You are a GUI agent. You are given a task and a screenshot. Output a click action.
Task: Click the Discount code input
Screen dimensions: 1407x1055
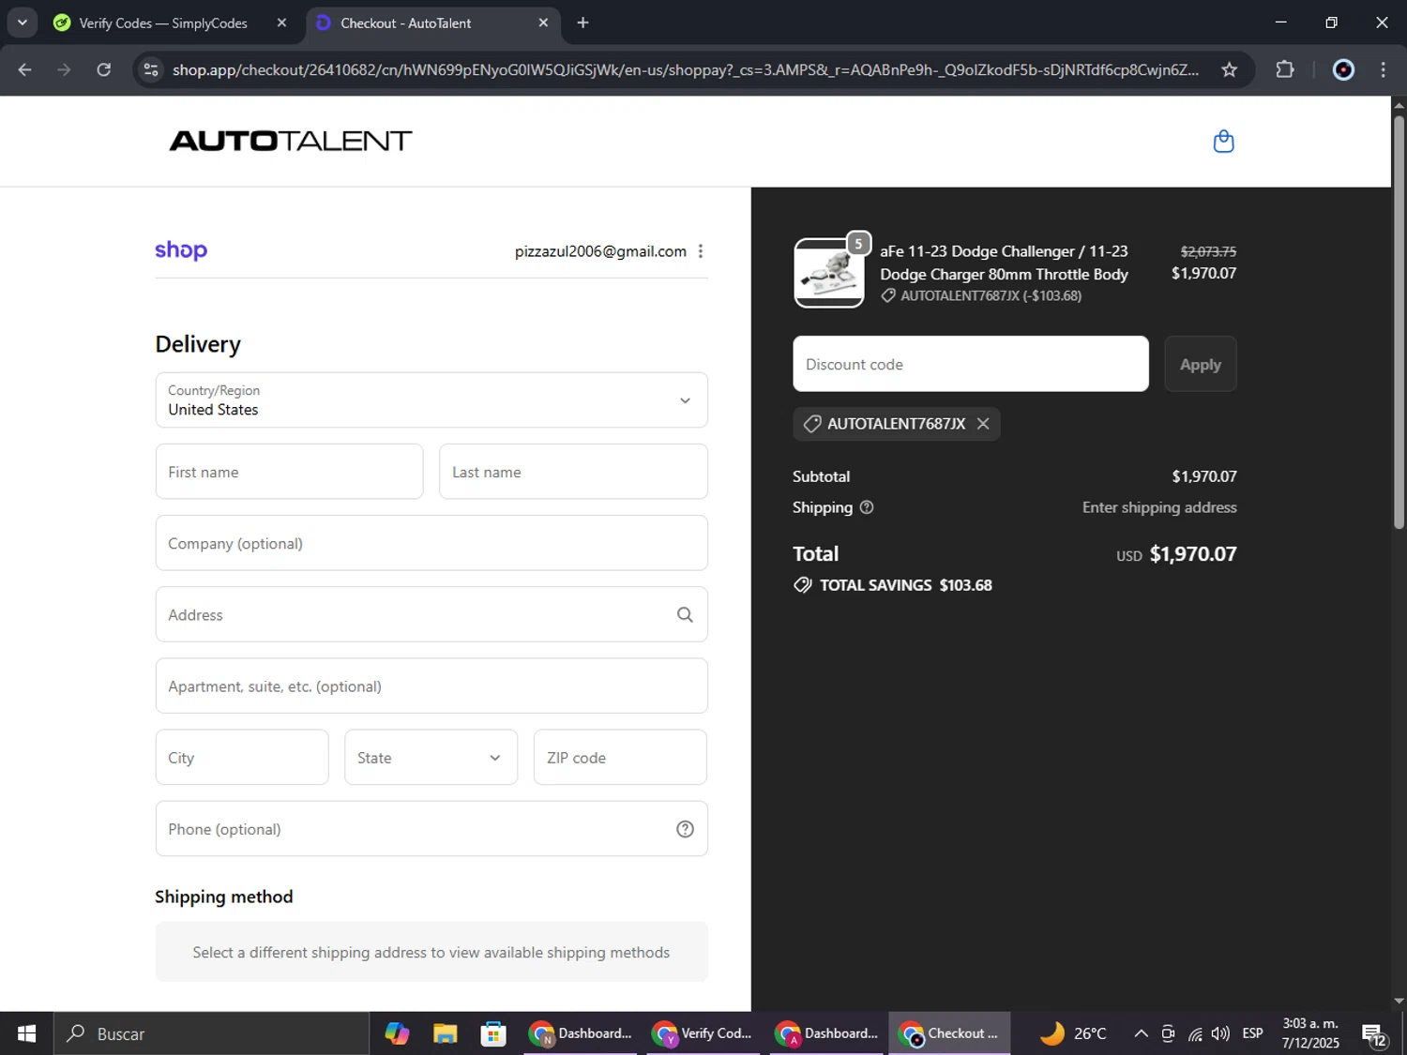click(970, 364)
